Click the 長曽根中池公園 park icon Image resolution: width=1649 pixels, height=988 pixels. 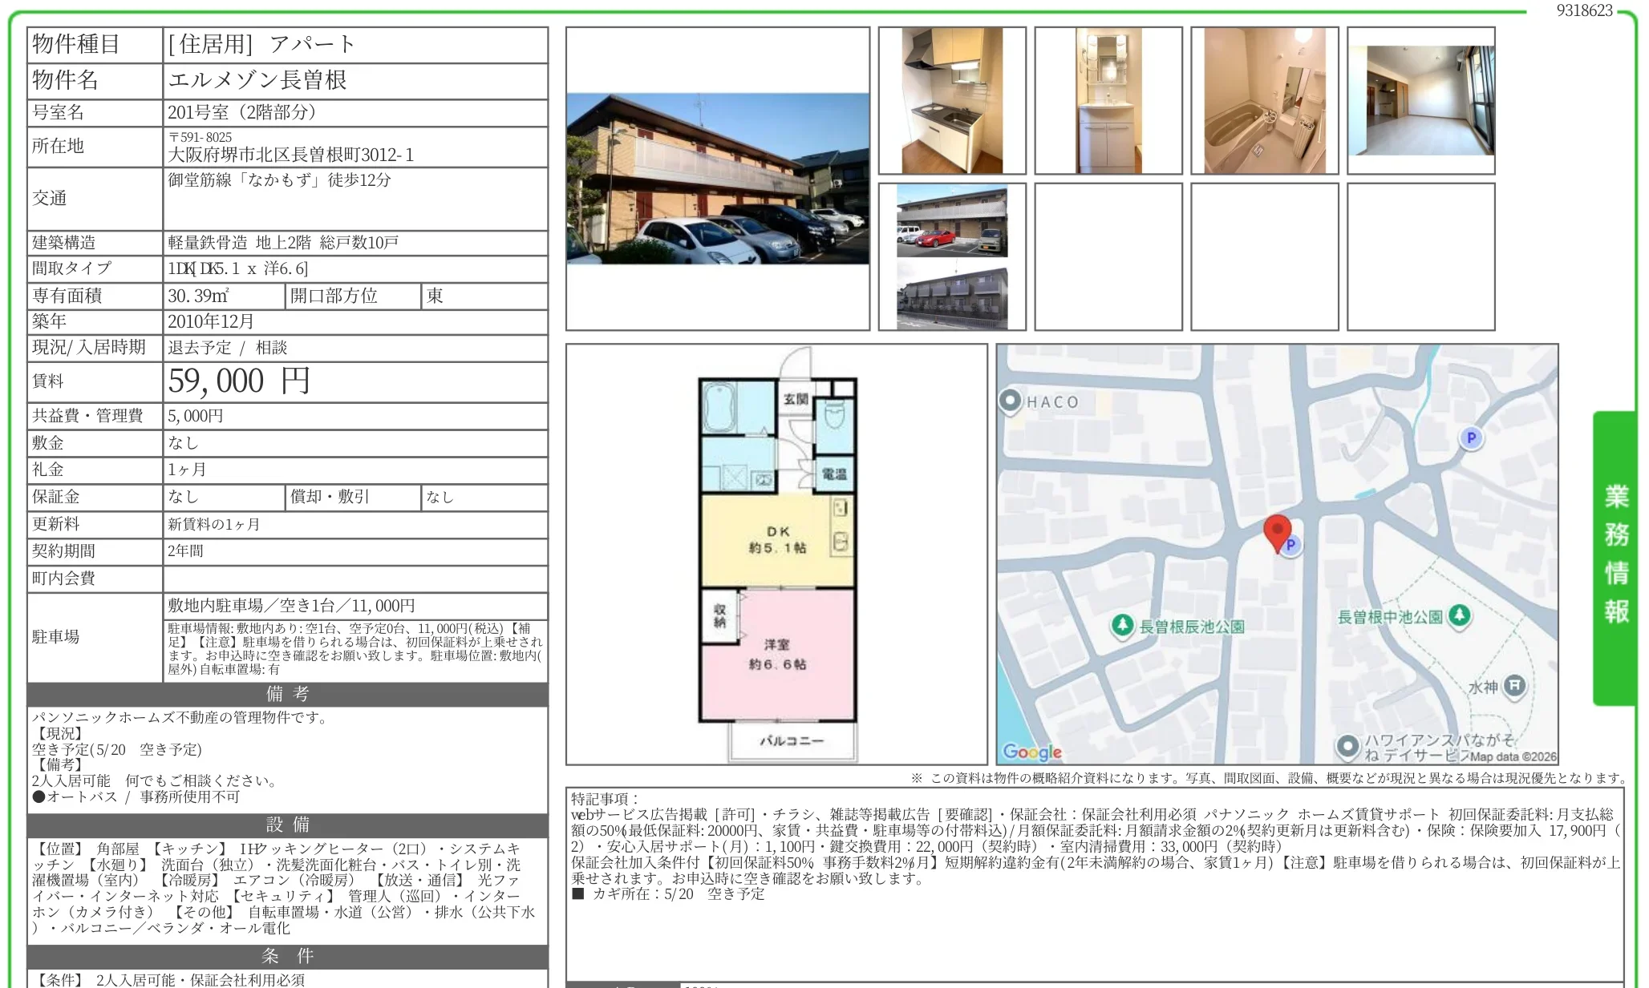point(1460,615)
